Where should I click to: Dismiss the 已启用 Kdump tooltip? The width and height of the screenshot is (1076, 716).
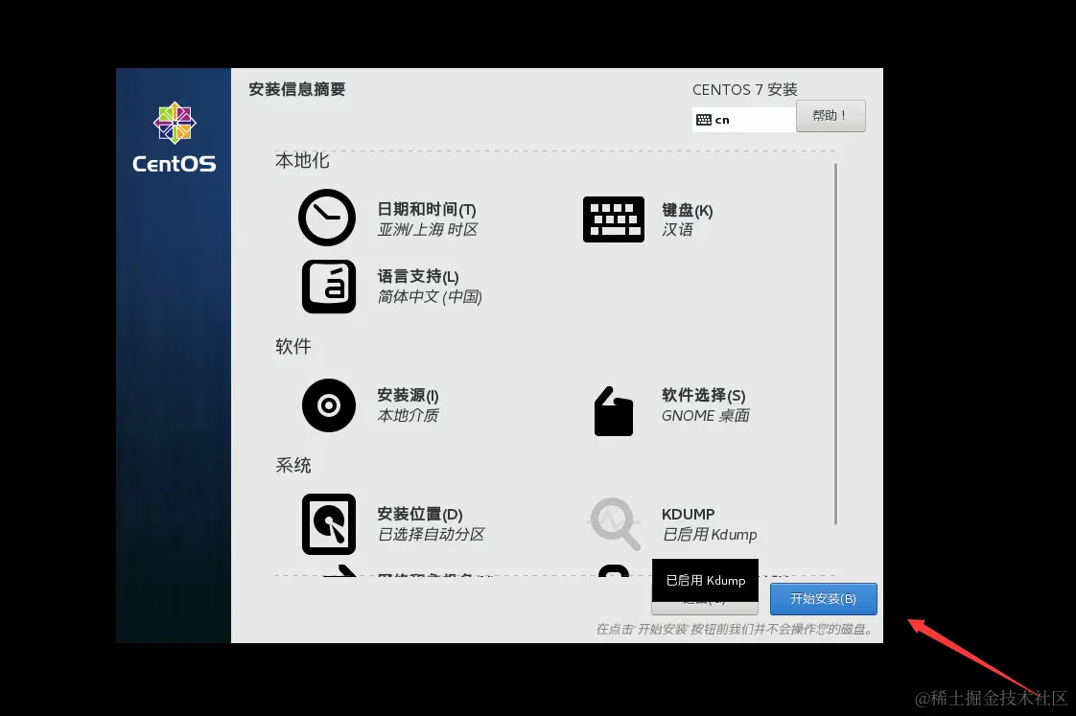[x=705, y=580]
